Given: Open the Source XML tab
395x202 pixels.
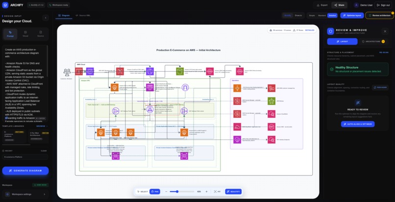Looking at the screenshot, I should pyautogui.click(x=83, y=15).
